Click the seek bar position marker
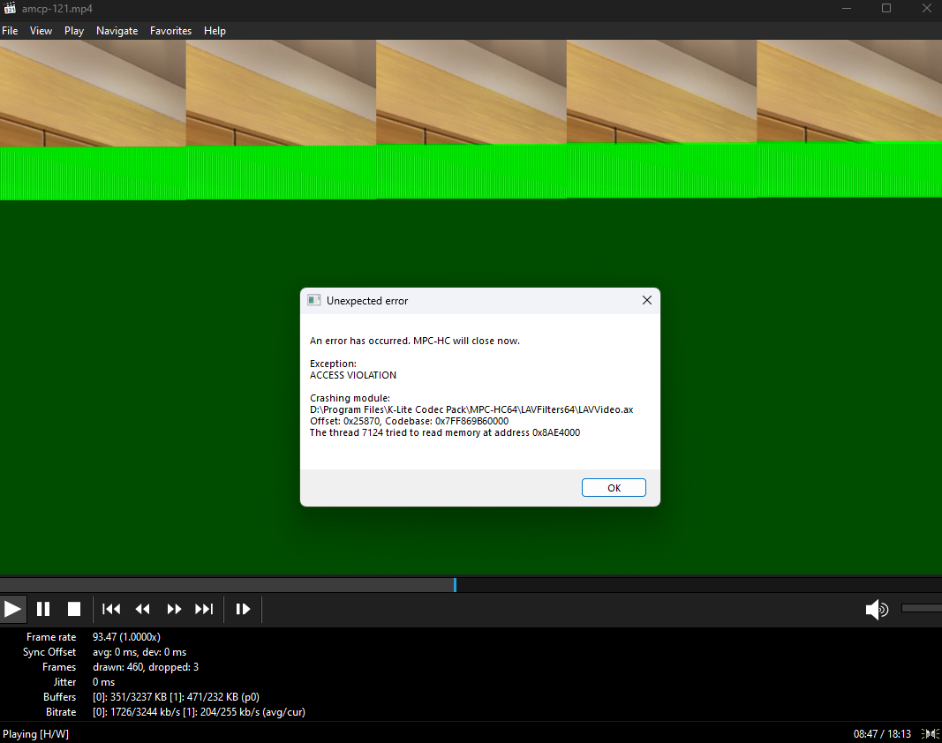Image resolution: width=942 pixels, height=743 pixels. coord(455,584)
